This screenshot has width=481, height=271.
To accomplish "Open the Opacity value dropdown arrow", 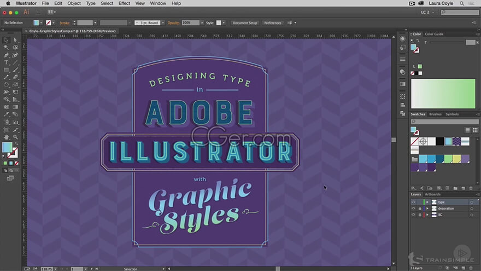I will (202, 23).
